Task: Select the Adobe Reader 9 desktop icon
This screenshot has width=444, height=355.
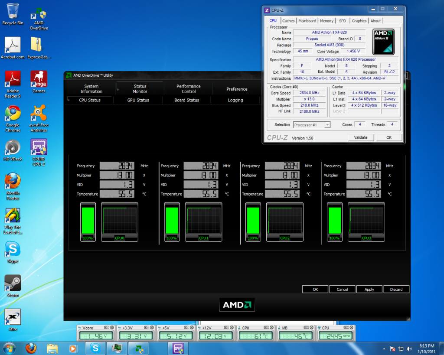Action: (x=13, y=85)
